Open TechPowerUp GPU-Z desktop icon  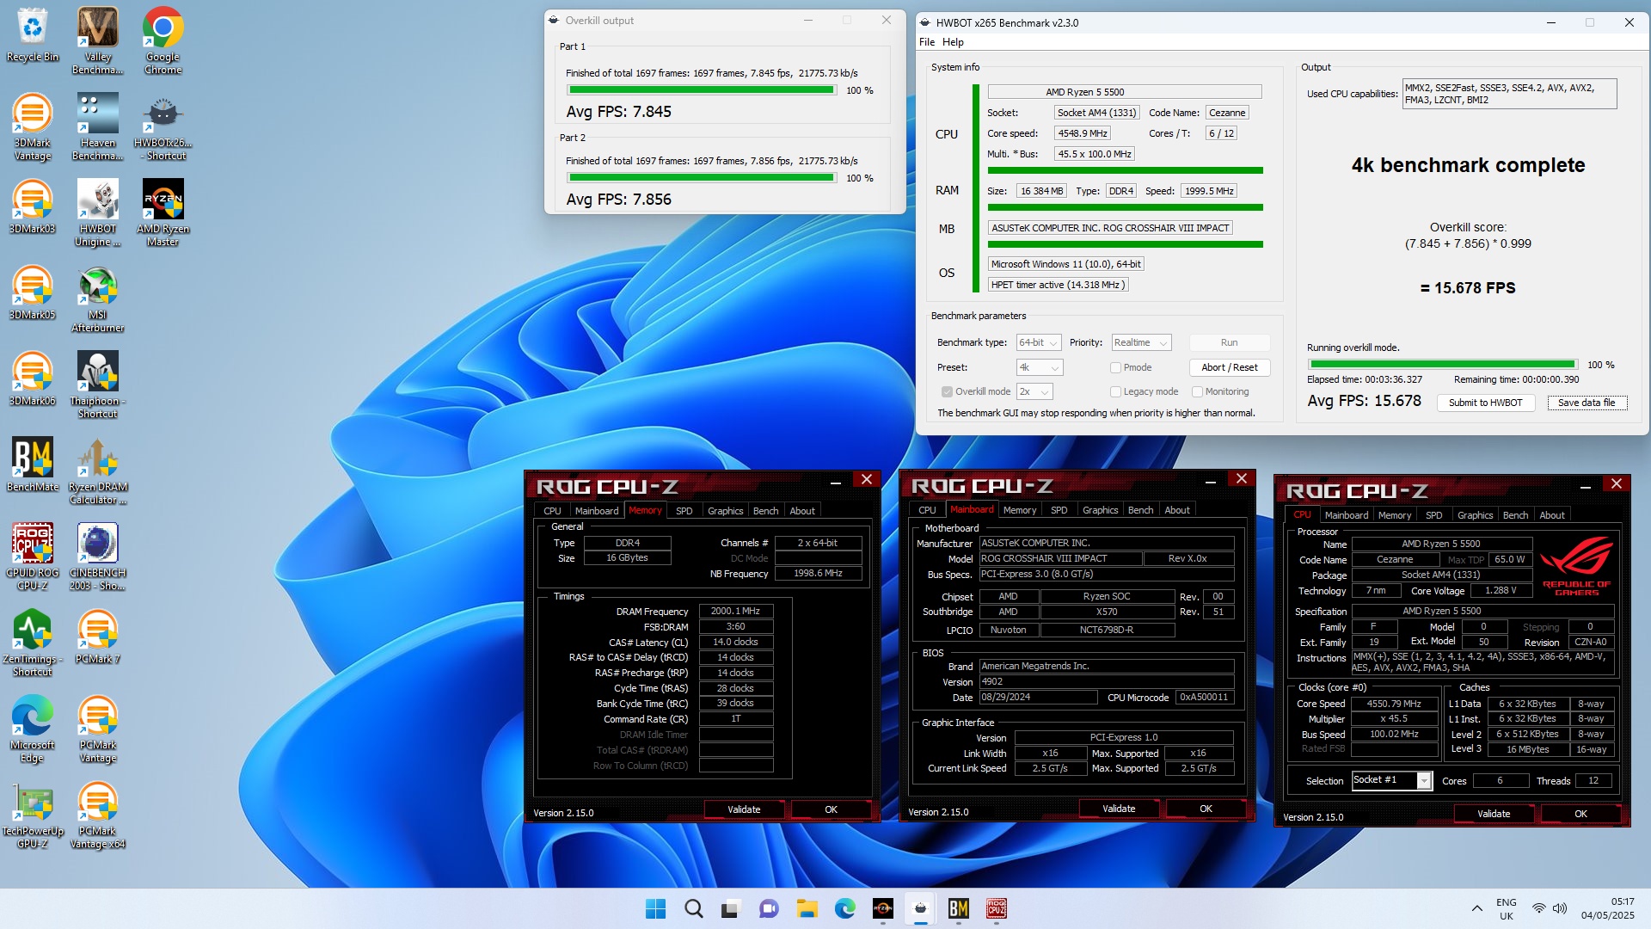(33, 815)
